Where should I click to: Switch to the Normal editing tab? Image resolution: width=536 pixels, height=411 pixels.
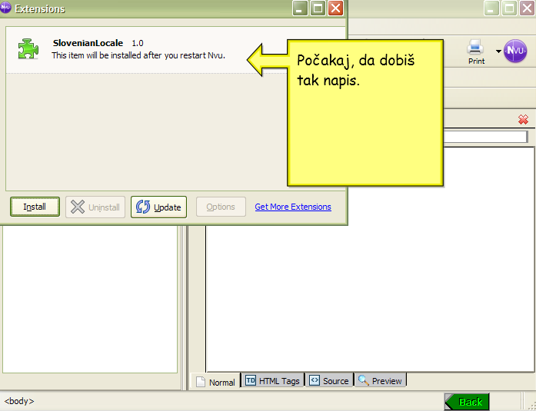tap(215, 381)
